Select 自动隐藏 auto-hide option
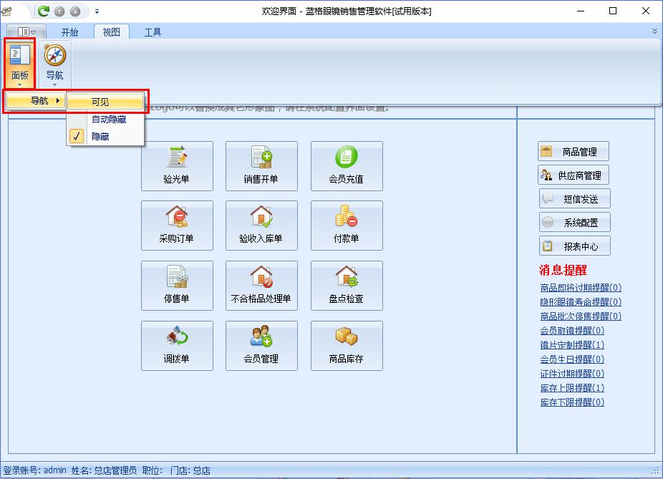The image size is (663, 479). pyautogui.click(x=108, y=120)
